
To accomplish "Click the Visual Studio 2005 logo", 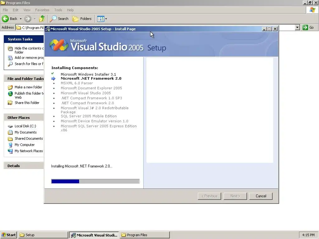I will (x=59, y=45).
